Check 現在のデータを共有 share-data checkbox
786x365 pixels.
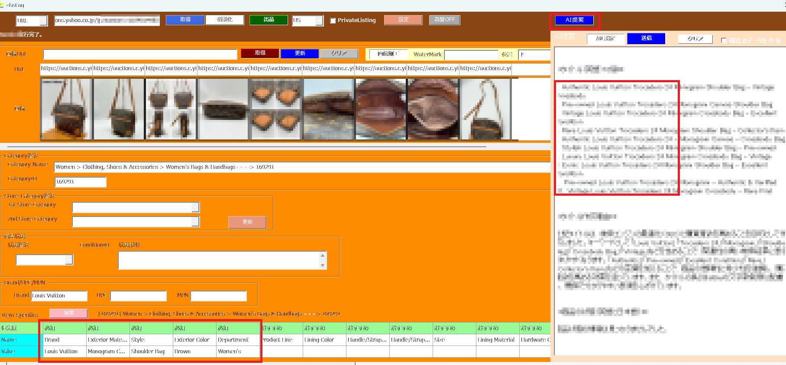(724, 40)
